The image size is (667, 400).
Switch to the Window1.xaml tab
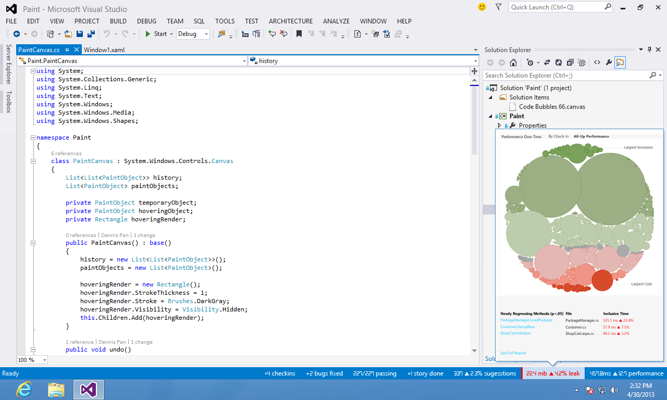tap(104, 50)
